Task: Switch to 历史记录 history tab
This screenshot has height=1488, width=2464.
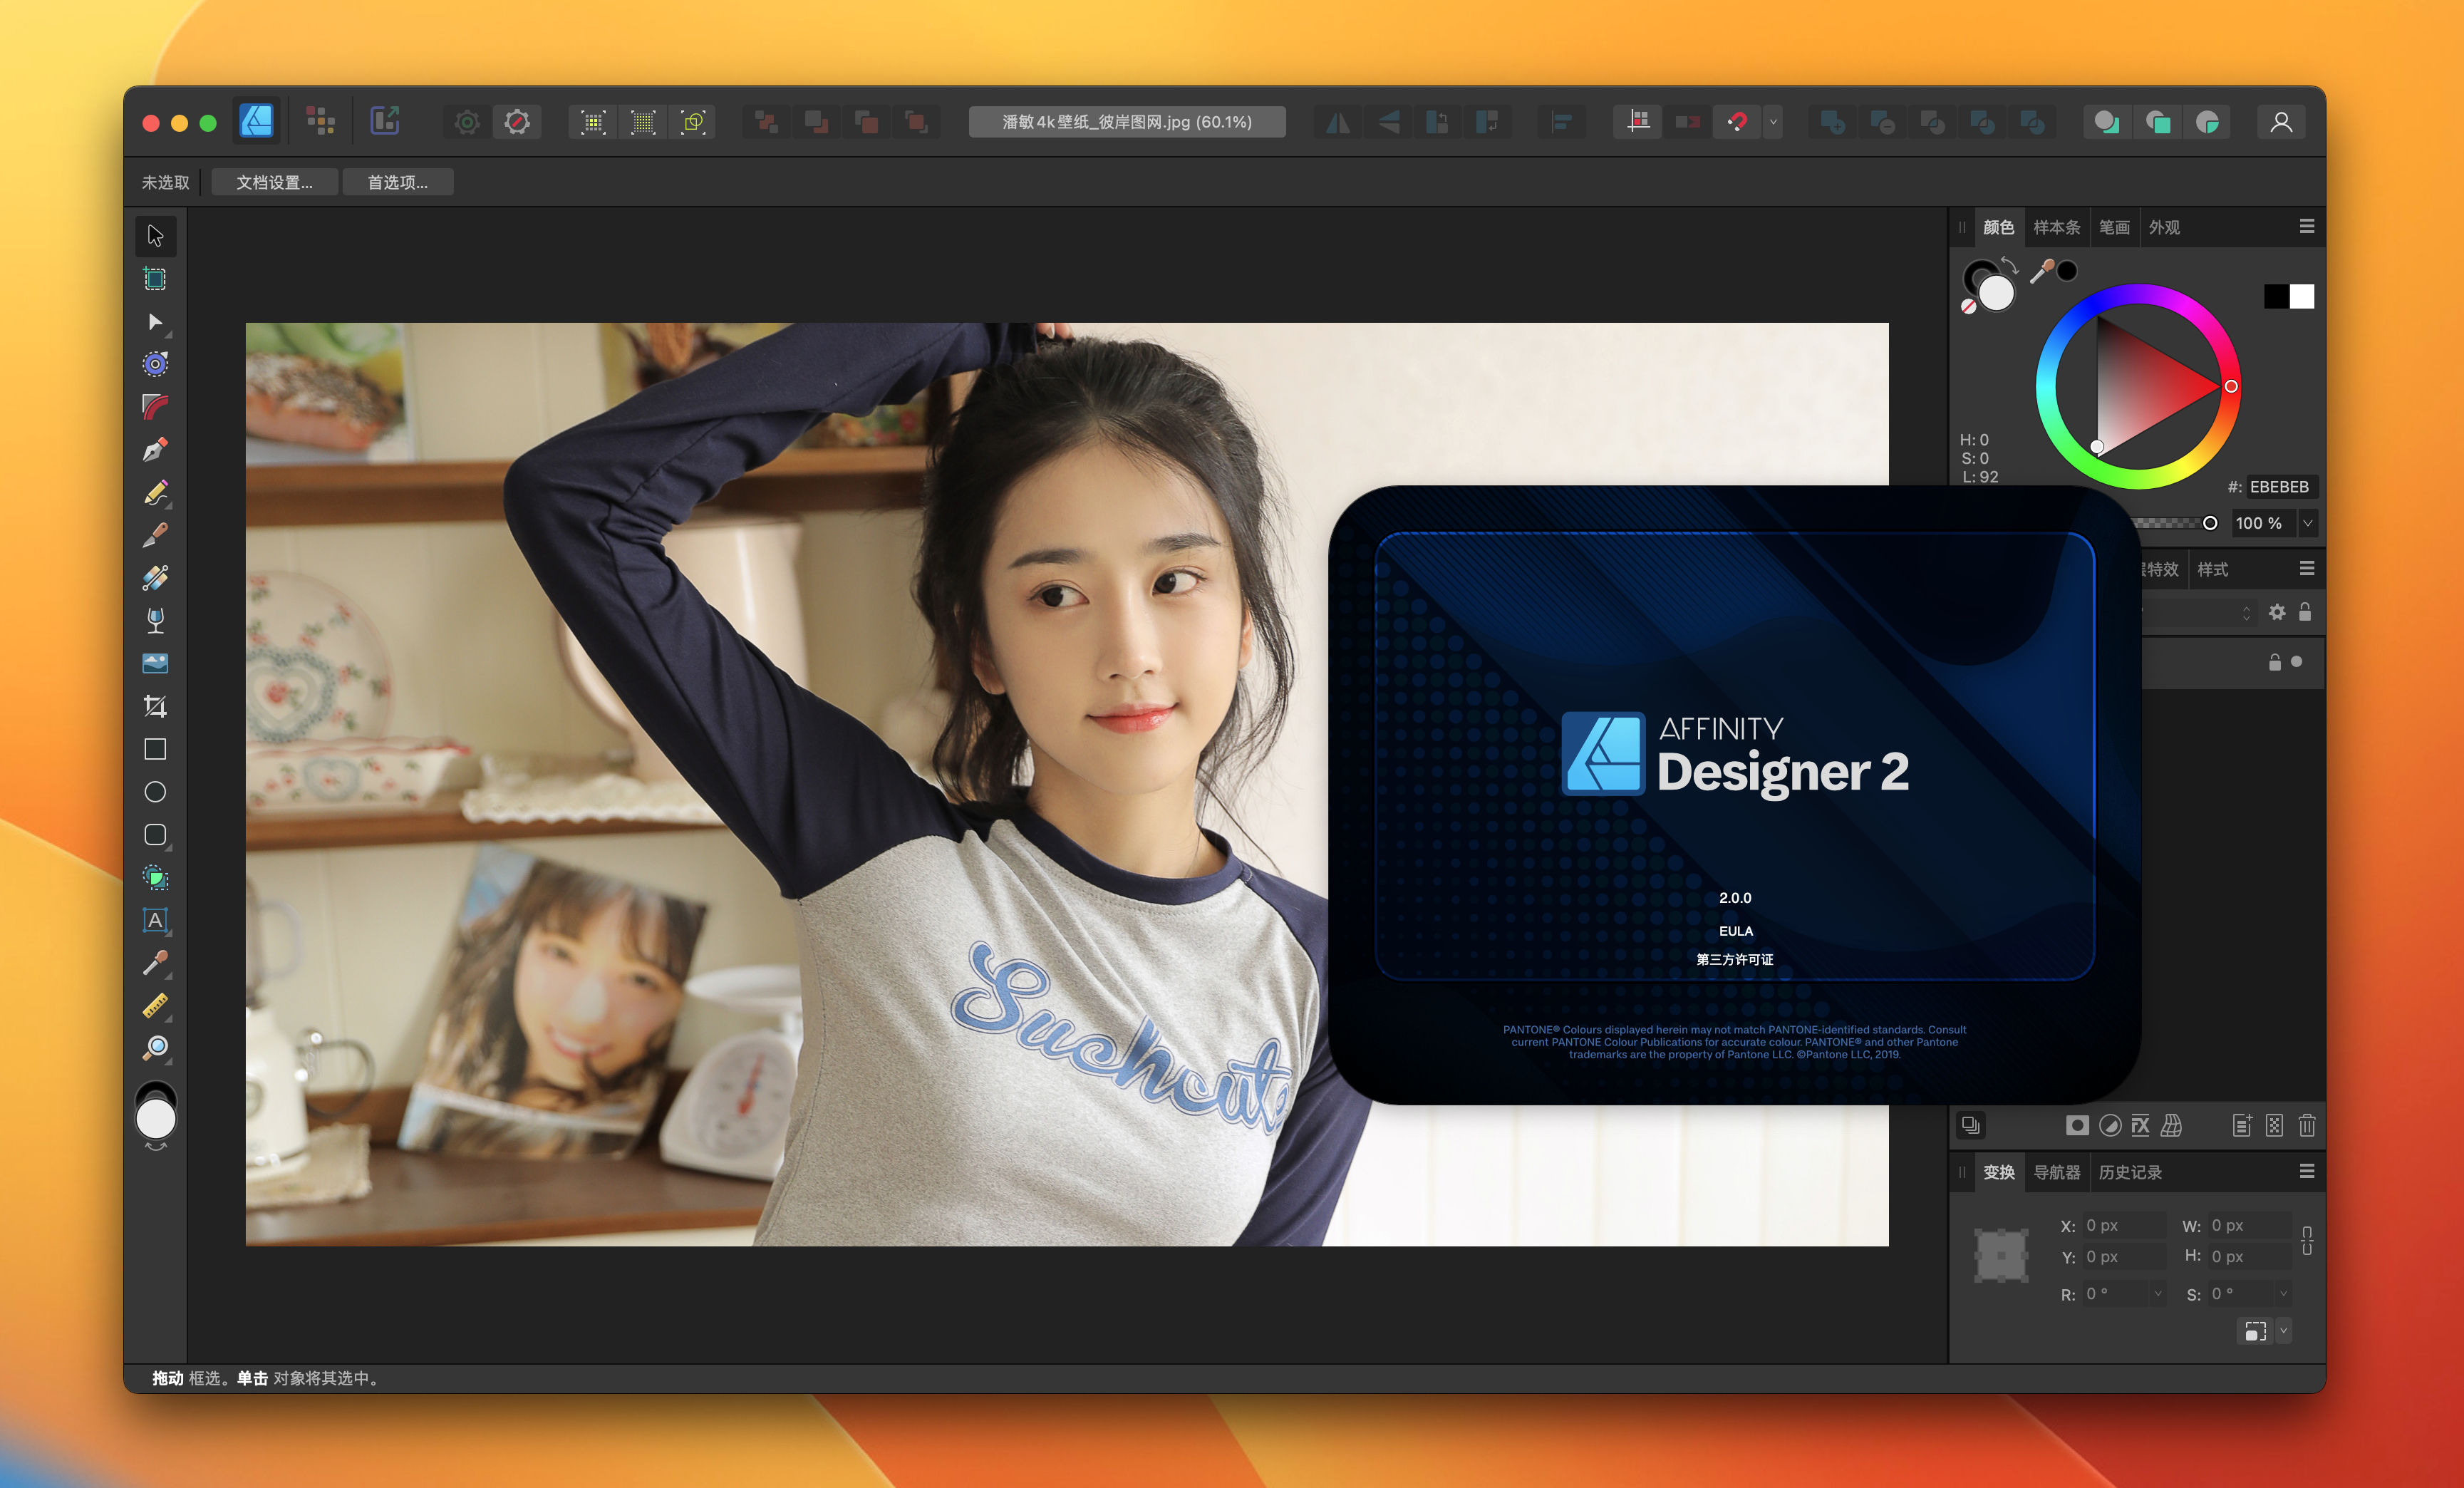Action: 2130,1173
